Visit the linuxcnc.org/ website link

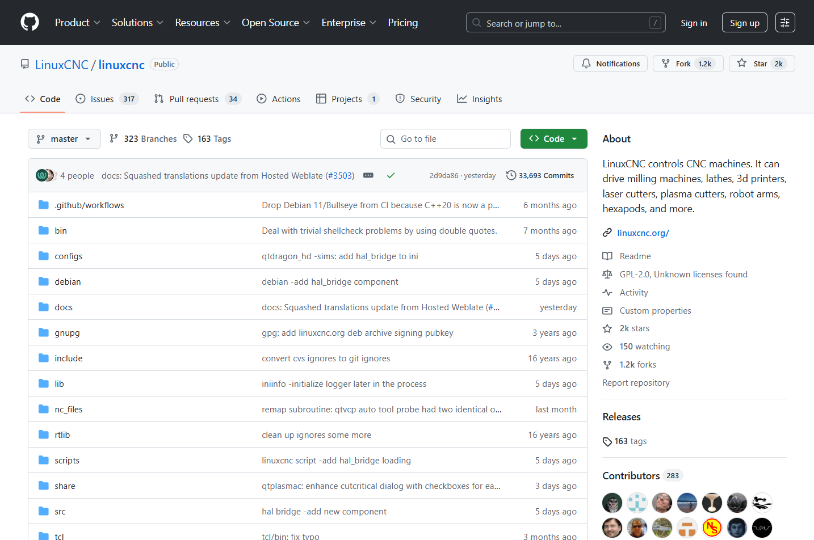[643, 233]
